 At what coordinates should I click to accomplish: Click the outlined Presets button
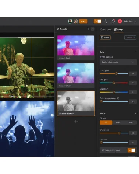[105, 38]
